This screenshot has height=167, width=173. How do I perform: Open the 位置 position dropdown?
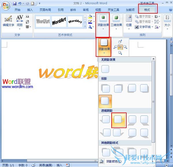pyautogui.click(x=129, y=22)
